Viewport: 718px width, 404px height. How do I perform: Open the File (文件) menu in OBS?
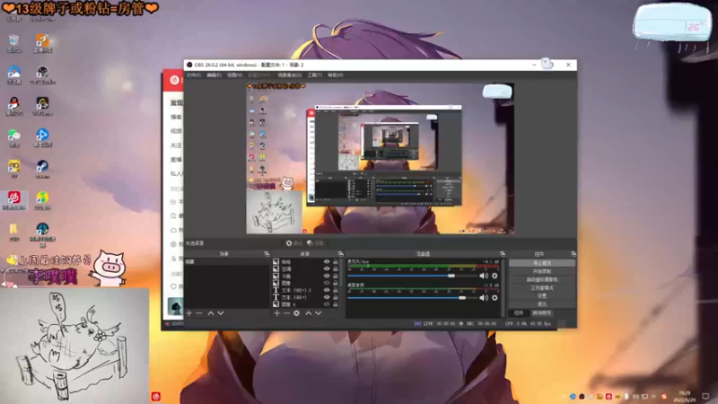(193, 75)
